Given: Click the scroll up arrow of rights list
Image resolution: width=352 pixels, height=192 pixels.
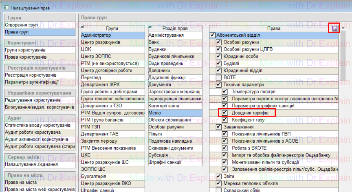Looking at the screenshot, I should point(343,29).
